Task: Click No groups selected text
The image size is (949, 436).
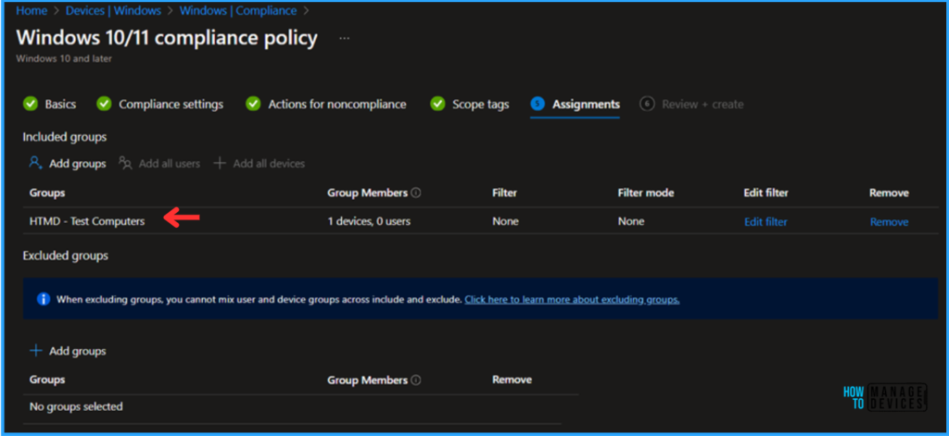Action: (x=76, y=406)
